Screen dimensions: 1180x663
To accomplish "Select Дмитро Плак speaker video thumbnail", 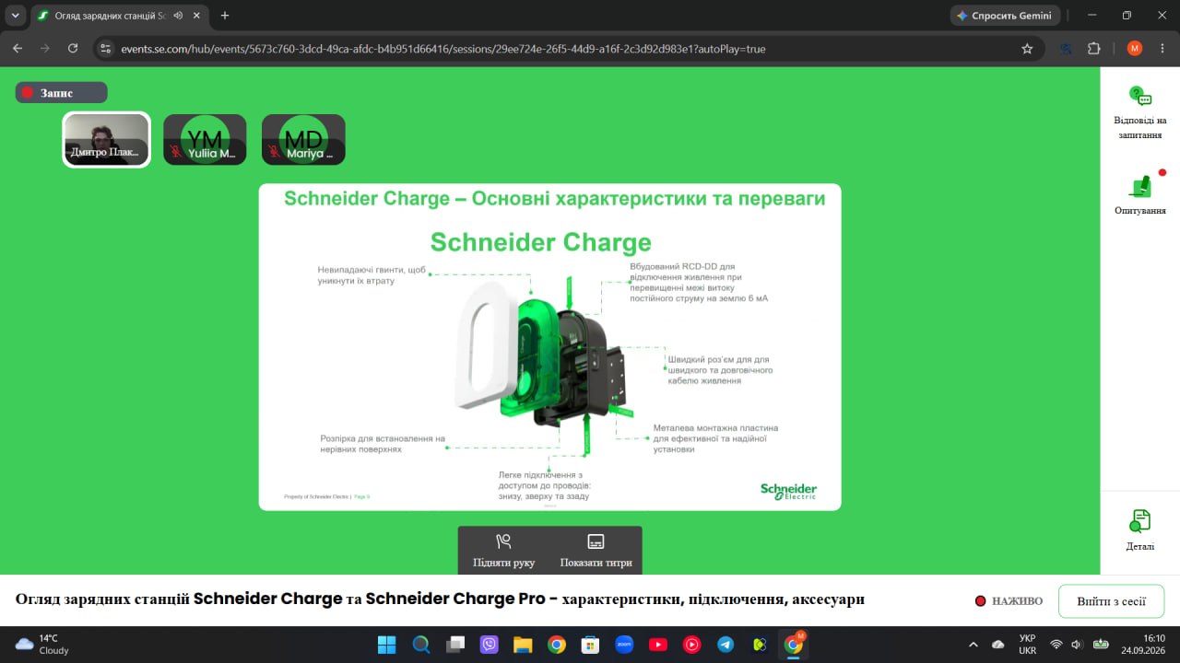I will (x=107, y=140).
